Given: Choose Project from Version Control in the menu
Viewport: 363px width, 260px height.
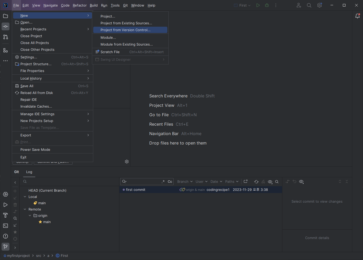Looking at the screenshot, I should click(126, 30).
